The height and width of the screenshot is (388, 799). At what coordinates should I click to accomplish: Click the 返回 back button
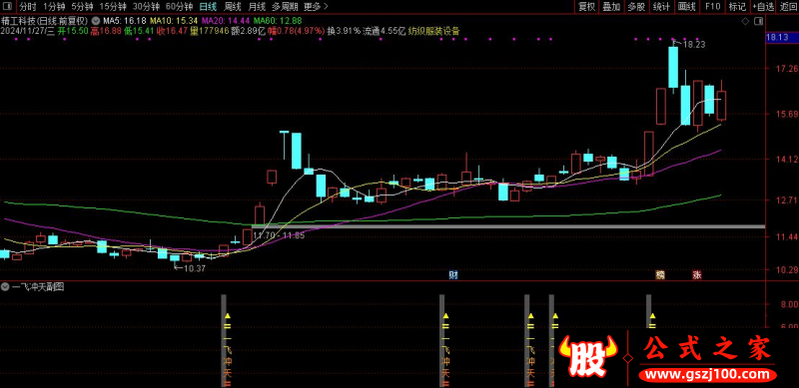click(x=788, y=7)
